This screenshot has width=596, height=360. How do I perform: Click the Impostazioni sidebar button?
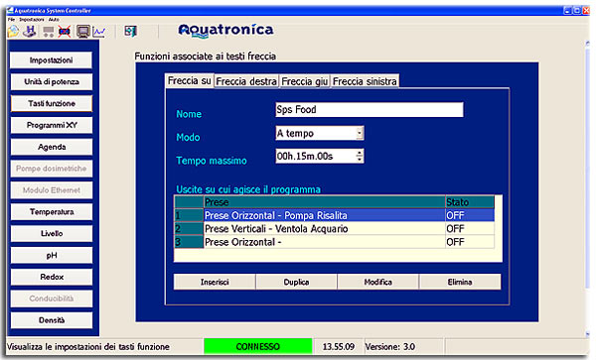click(x=51, y=60)
